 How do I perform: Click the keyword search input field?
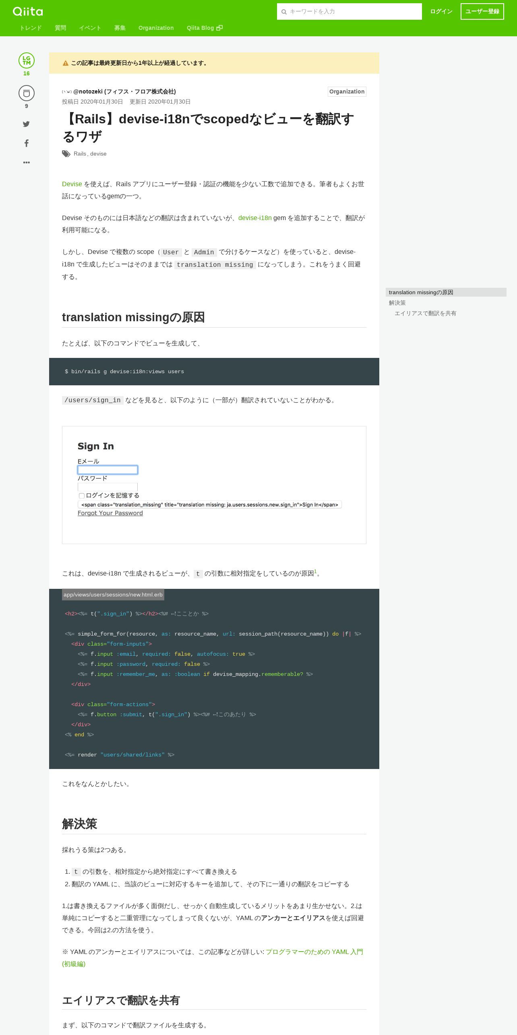349,12
